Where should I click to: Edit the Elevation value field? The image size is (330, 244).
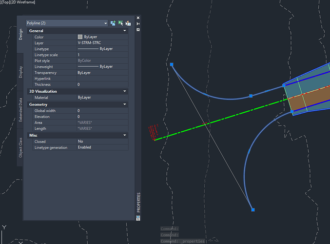[x=102, y=117]
